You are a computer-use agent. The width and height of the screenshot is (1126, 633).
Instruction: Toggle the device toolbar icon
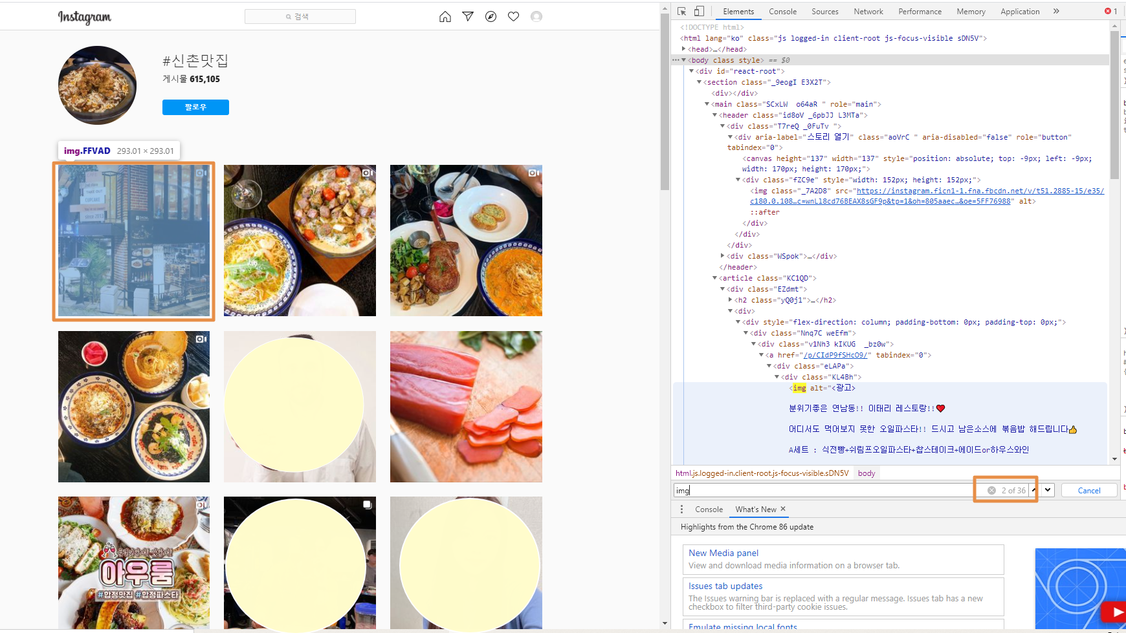699,12
